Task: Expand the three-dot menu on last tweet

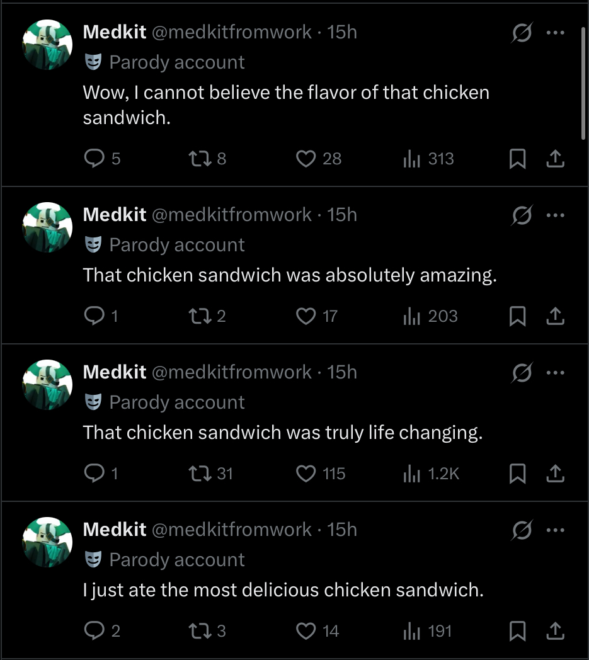Action: [x=556, y=530]
